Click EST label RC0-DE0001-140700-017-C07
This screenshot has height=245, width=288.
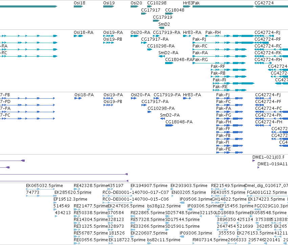pyautogui.click(x=136, y=192)
